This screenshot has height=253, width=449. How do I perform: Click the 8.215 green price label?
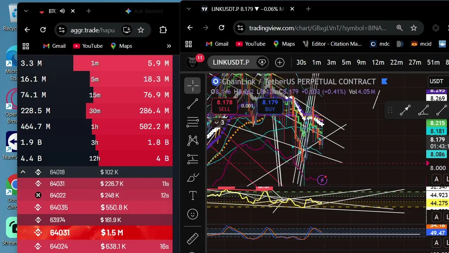pyautogui.click(x=436, y=123)
